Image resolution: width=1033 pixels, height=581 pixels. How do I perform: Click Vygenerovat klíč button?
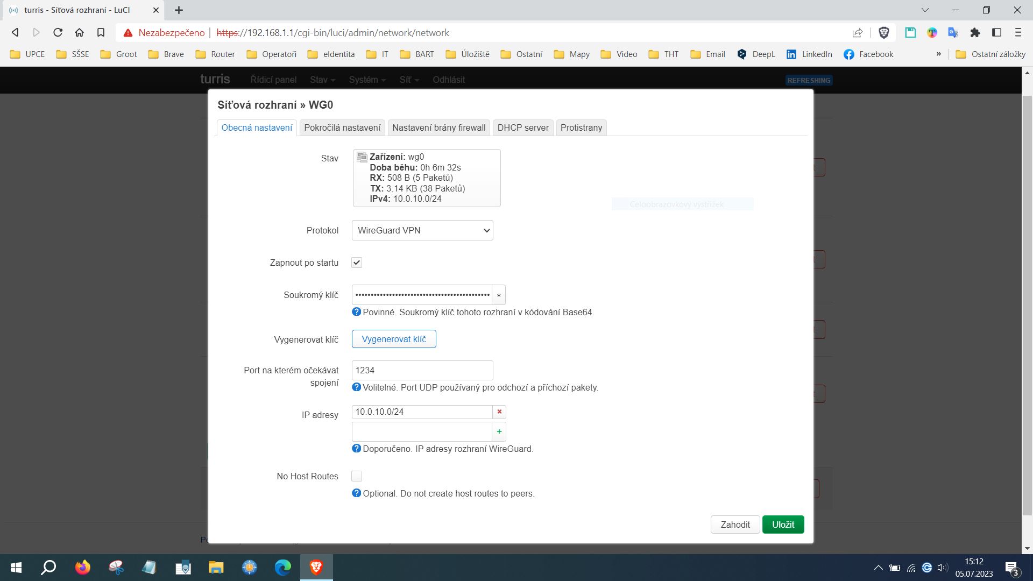click(394, 339)
